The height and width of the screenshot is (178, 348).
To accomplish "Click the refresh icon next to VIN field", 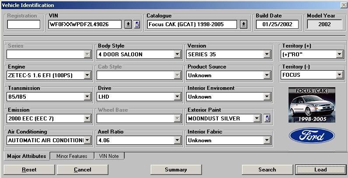I will (x=137, y=24).
